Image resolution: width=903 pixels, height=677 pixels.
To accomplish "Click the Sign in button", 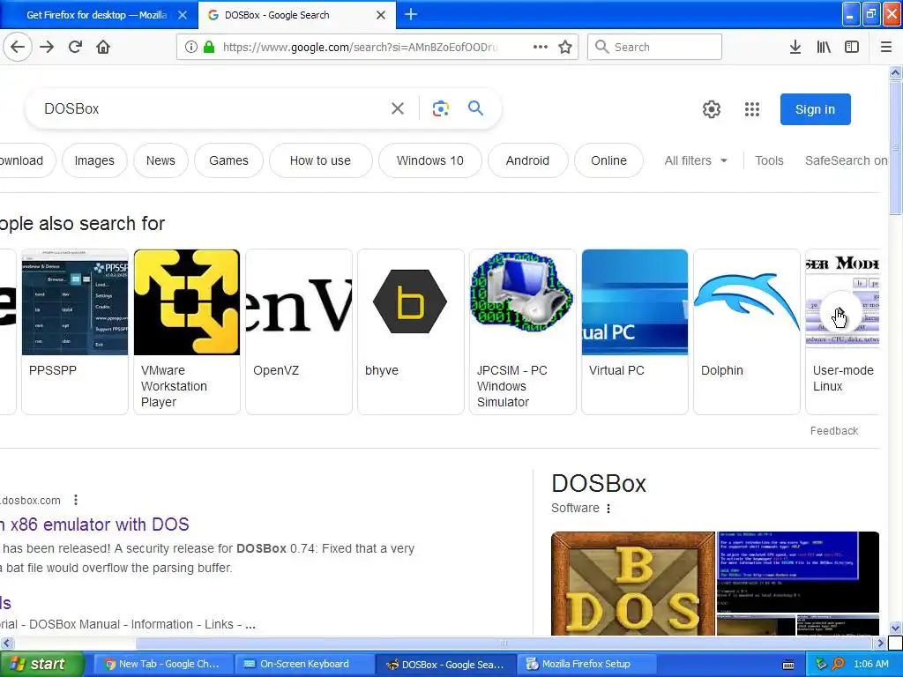I will pyautogui.click(x=816, y=109).
